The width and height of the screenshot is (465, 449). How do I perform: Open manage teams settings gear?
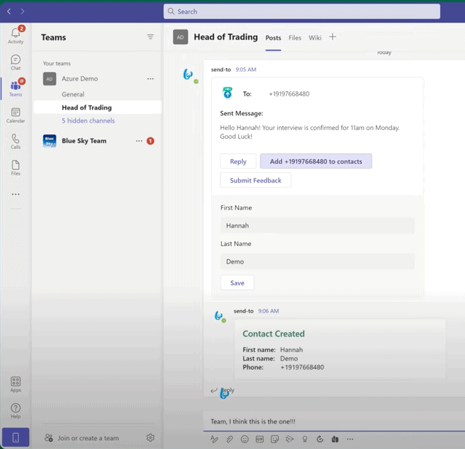tap(150, 438)
